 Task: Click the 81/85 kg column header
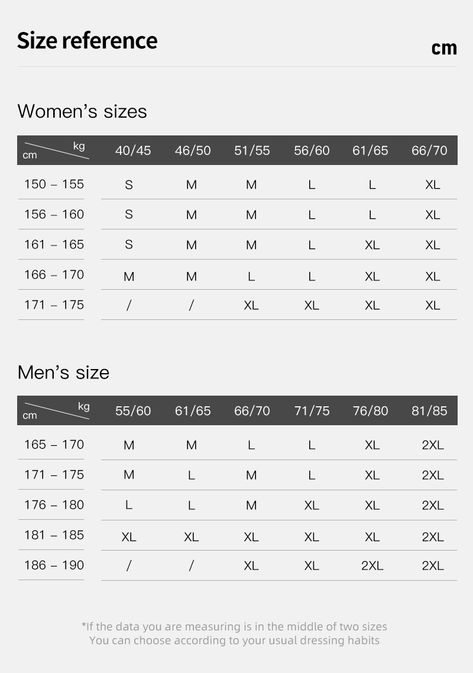[x=430, y=410]
